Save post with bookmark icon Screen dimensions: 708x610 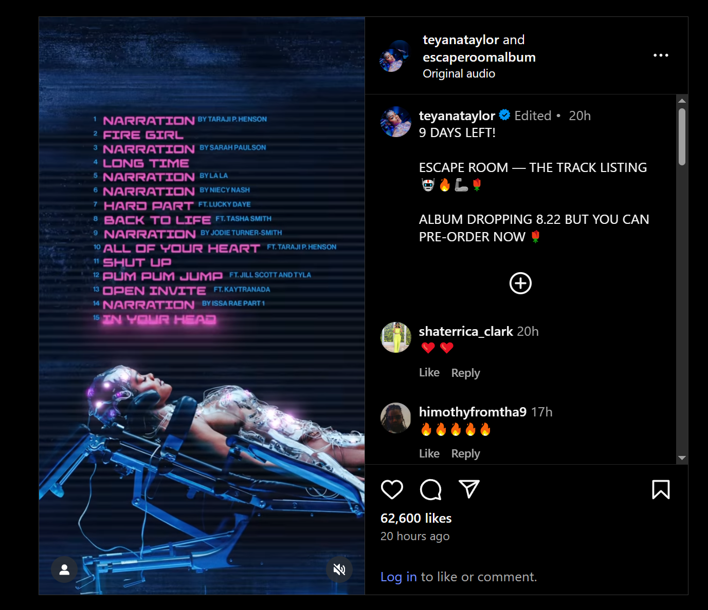point(661,489)
